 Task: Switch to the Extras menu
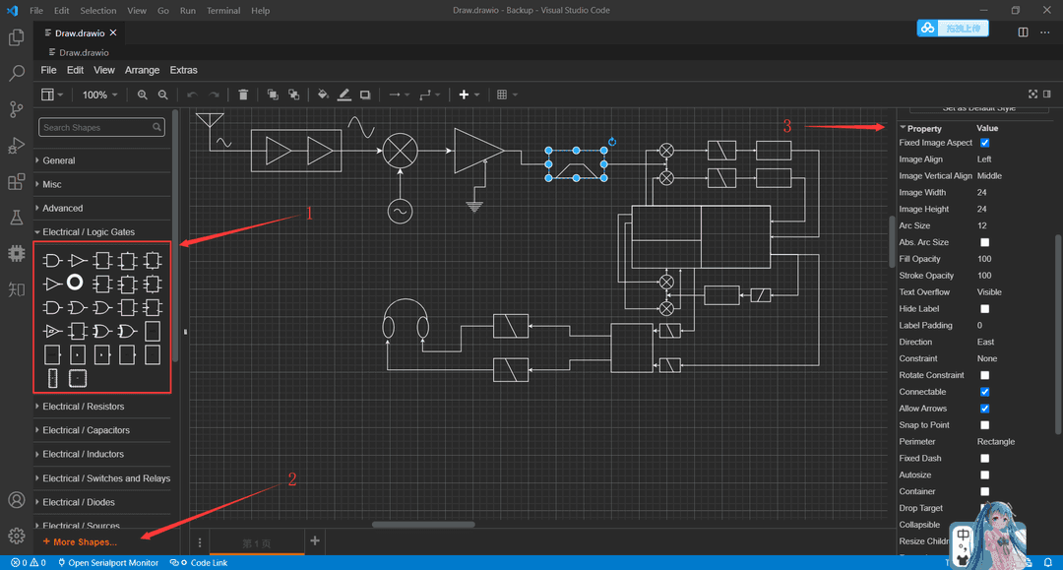coord(183,70)
